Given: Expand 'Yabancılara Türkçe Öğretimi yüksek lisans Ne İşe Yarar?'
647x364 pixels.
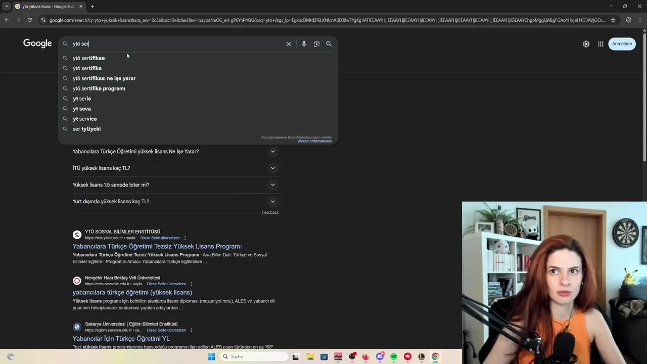Looking at the screenshot, I should pyautogui.click(x=175, y=152).
